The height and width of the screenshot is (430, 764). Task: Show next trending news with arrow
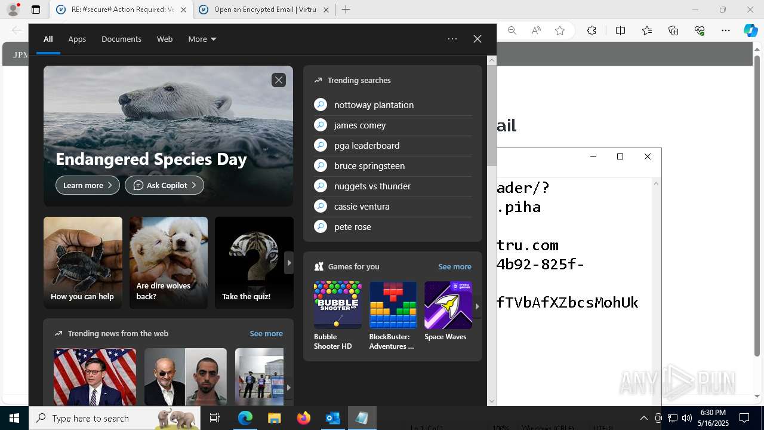coord(289,387)
